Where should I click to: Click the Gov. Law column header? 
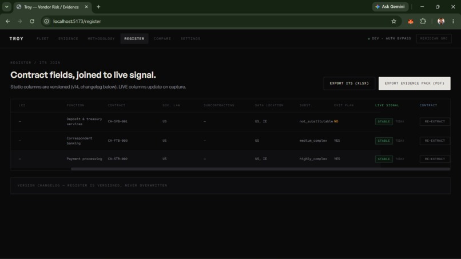(x=171, y=105)
